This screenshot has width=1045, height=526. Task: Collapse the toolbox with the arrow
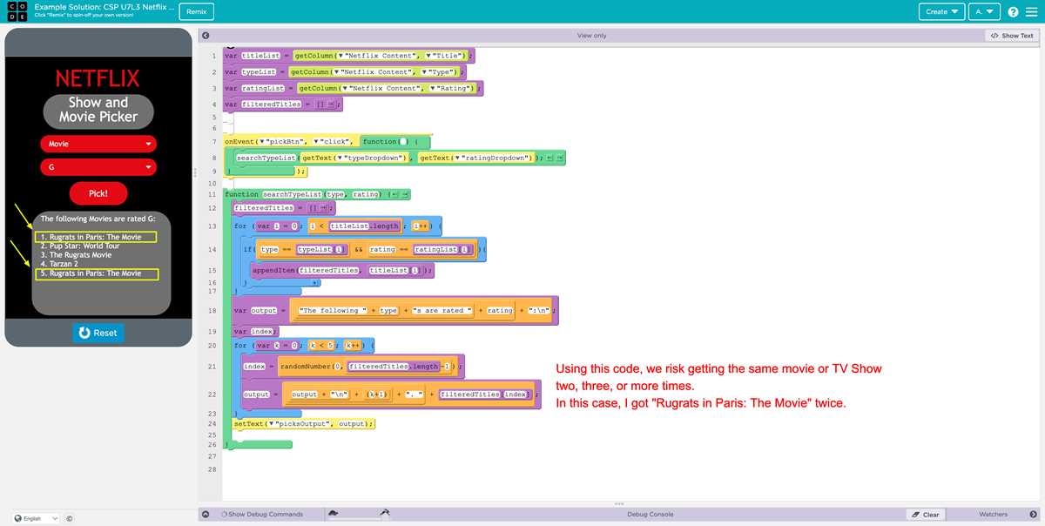pyautogui.click(x=206, y=36)
